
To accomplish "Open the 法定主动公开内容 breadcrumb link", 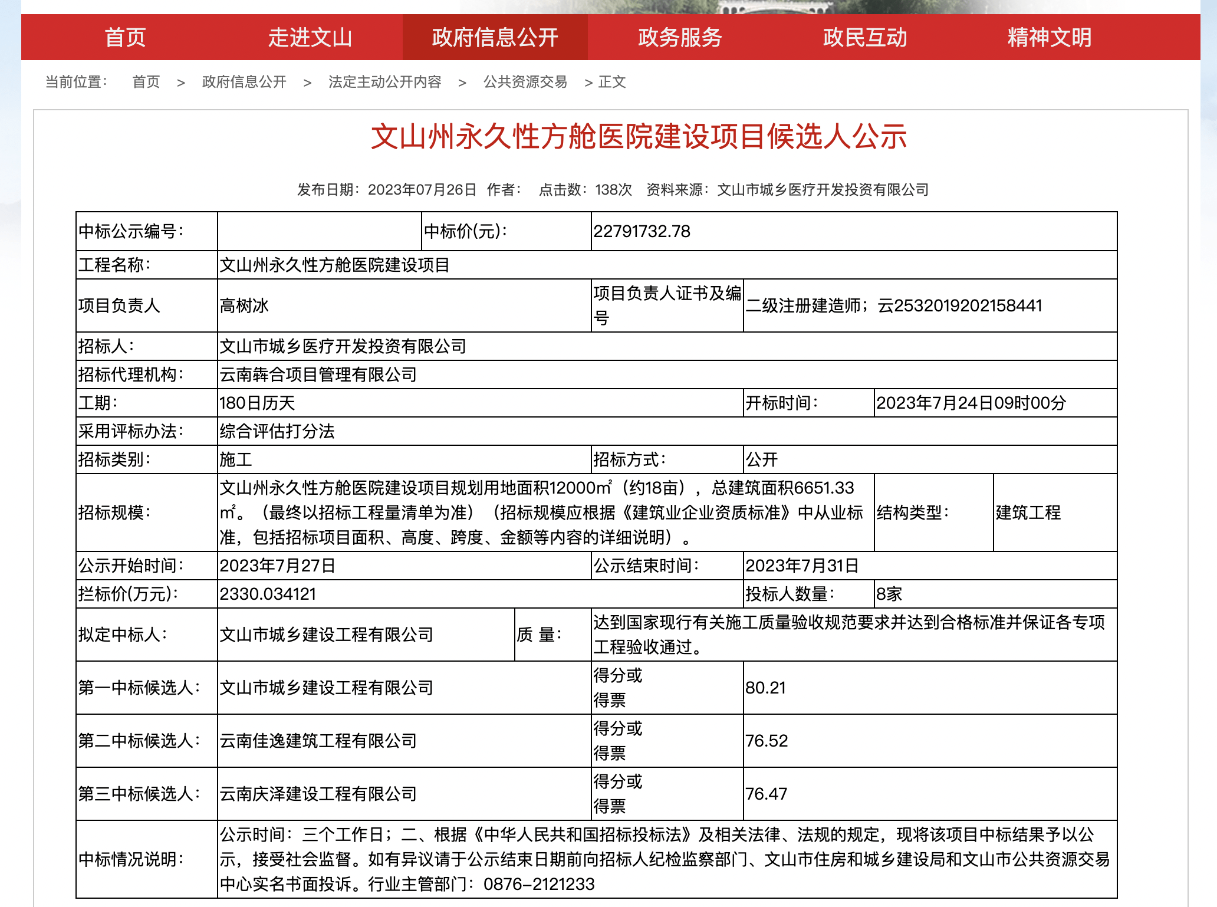I will pyautogui.click(x=384, y=82).
